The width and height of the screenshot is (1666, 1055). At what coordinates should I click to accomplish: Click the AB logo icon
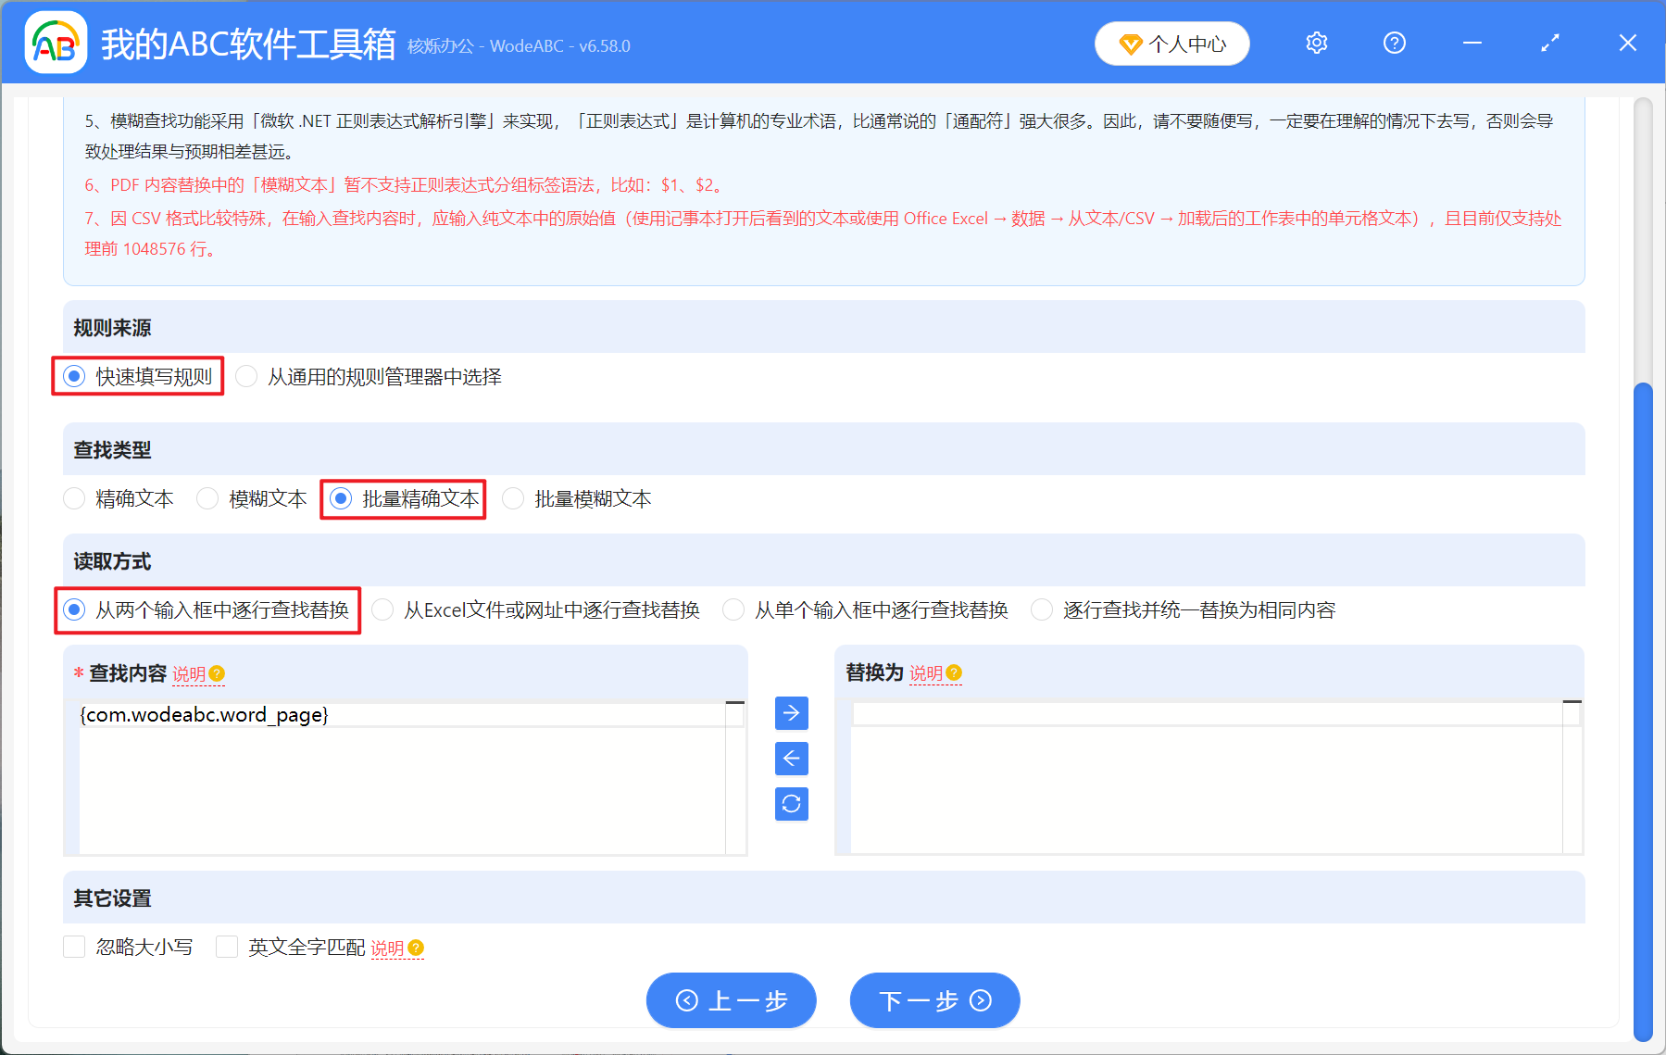pyautogui.click(x=56, y=42)
